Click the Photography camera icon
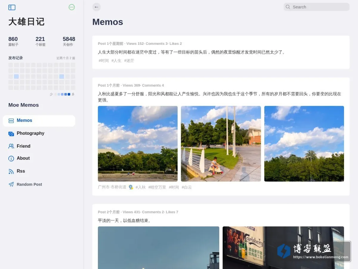358x269 pixels. pos(11,134)
